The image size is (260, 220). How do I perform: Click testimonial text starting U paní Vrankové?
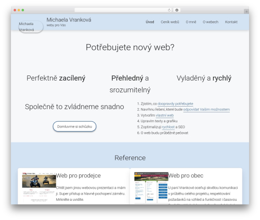[203, 195]
